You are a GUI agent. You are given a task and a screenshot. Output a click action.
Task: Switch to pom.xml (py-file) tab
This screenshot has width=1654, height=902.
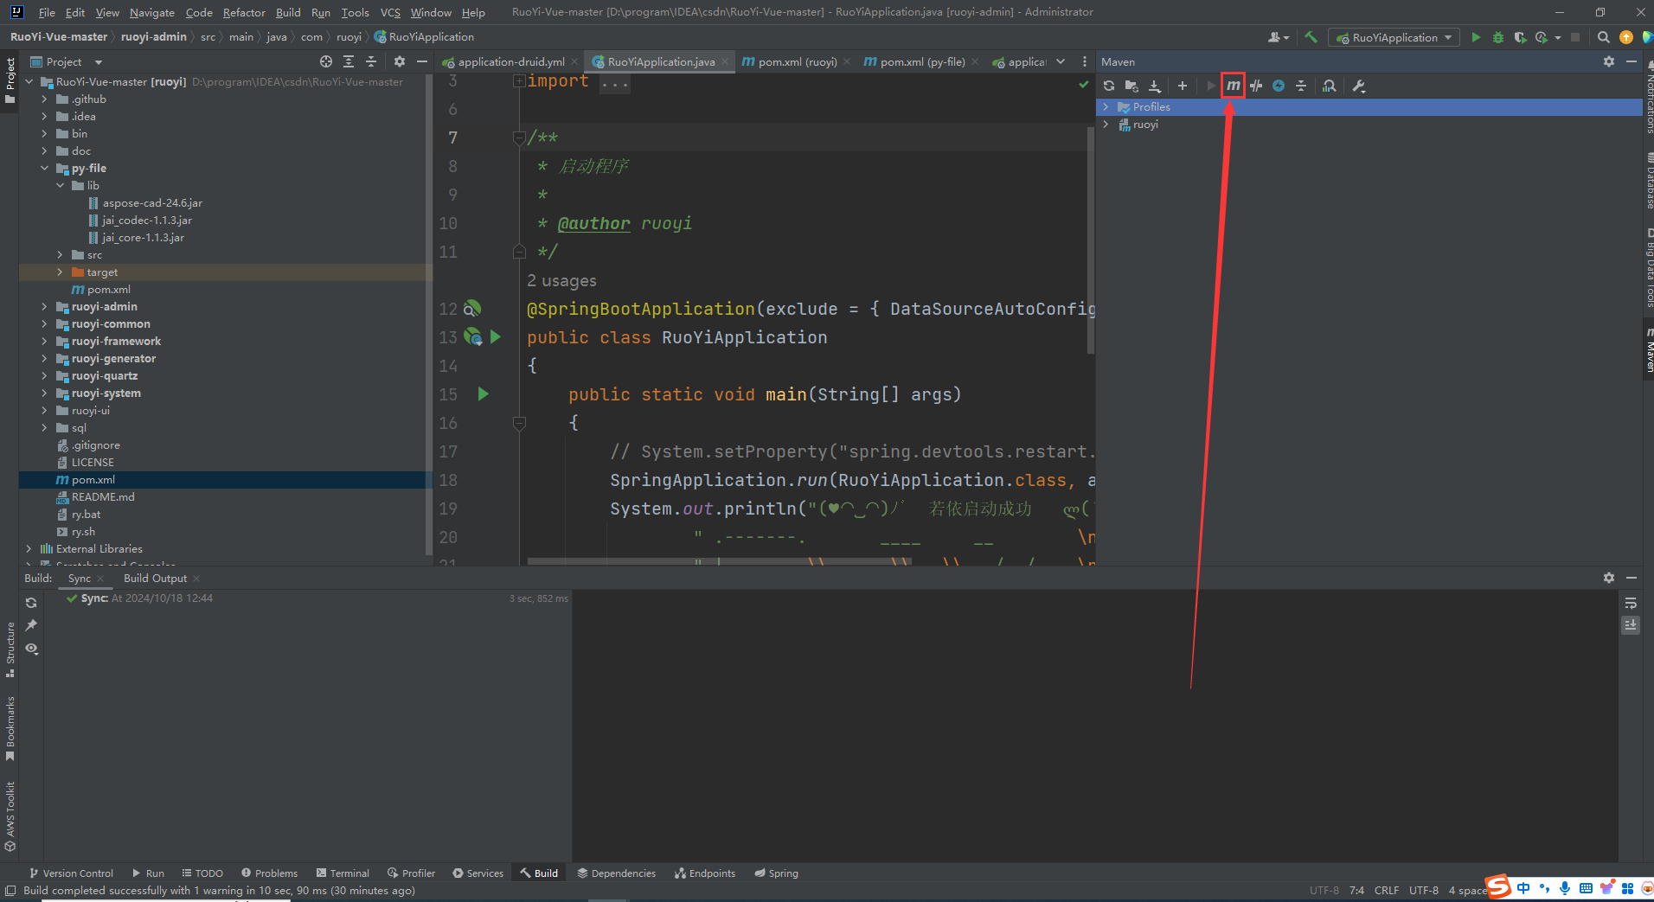click(922, 61)
